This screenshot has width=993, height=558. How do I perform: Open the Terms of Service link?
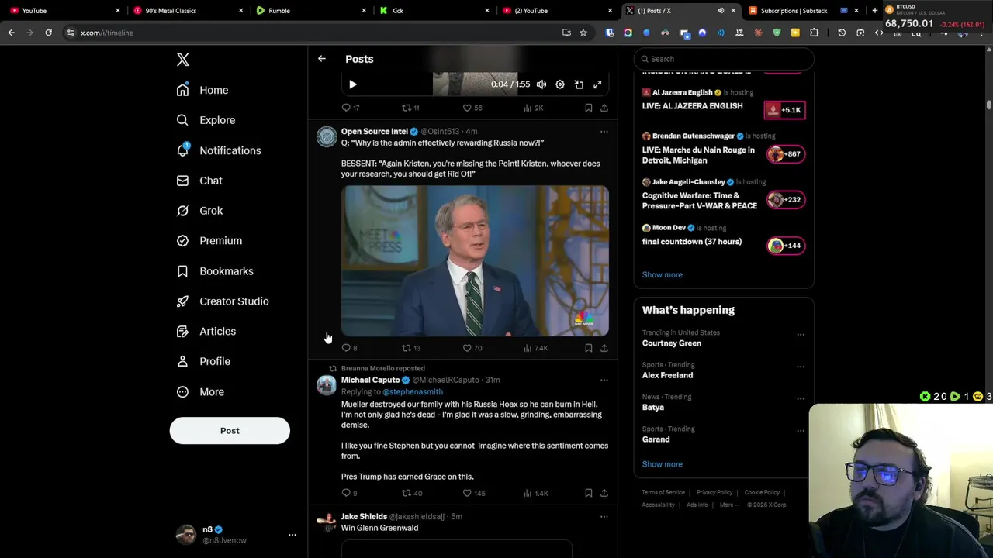click(x=663, y=492)
